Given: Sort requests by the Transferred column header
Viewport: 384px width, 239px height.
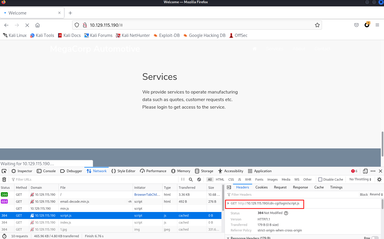Looking at the screenshot, I should pos(192,188).
